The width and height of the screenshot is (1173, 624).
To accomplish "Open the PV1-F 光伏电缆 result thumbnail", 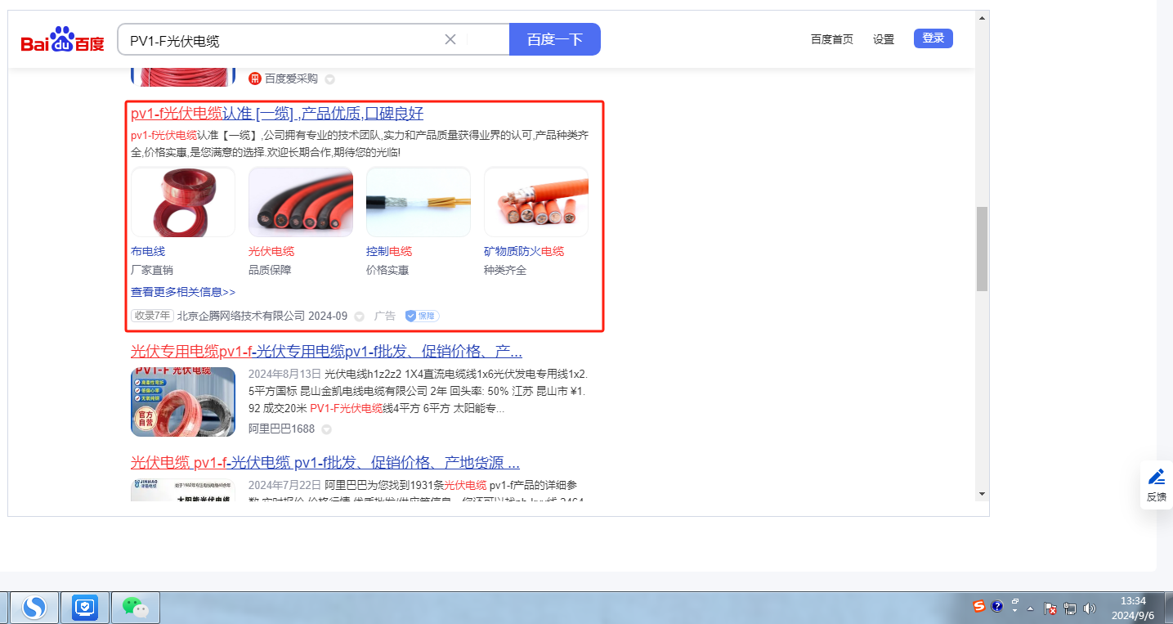I will tap(183, 402).
